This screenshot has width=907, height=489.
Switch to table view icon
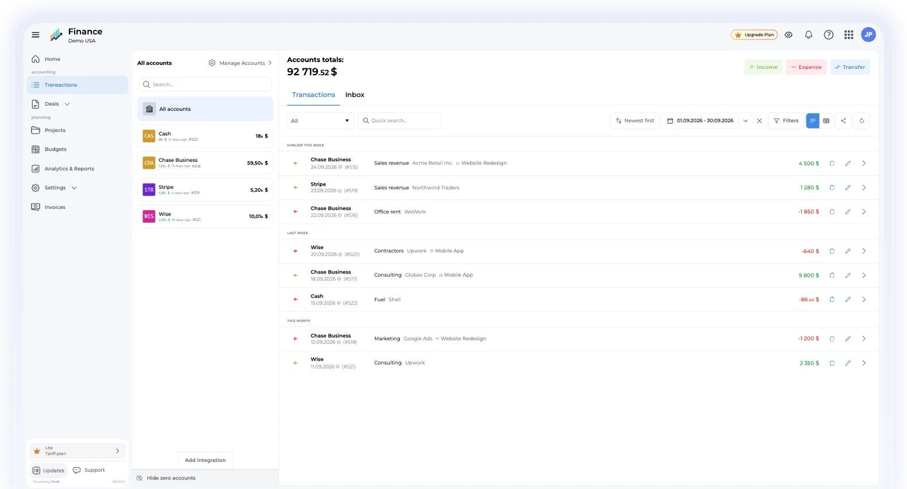[x=826, y=121]
